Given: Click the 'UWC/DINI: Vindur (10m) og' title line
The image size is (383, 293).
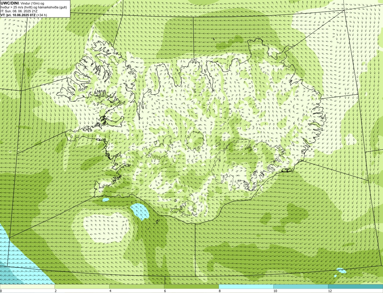Looking at the screenshot, I should 22,3.
